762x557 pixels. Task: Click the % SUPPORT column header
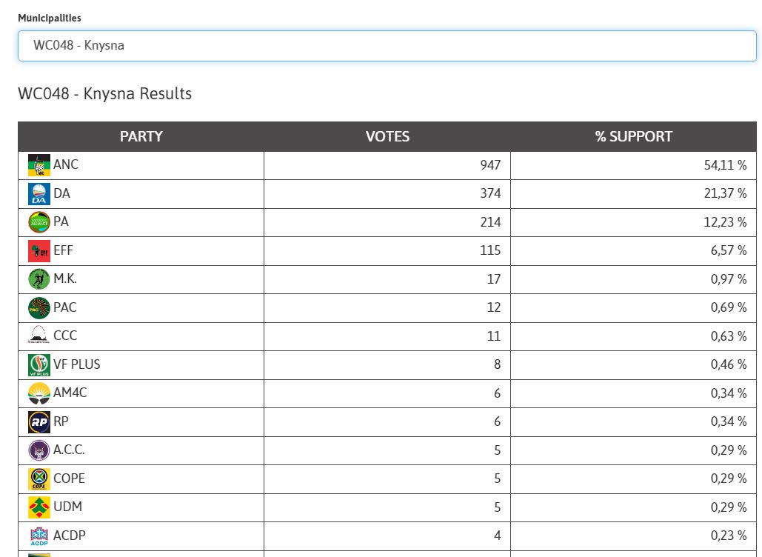tap(634, 136)
